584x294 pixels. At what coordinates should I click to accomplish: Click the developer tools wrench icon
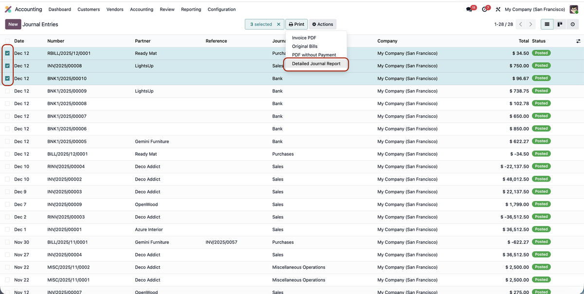pos(497,9)
